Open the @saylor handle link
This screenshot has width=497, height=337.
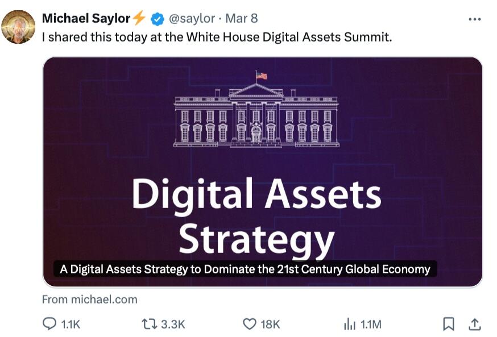192,19
